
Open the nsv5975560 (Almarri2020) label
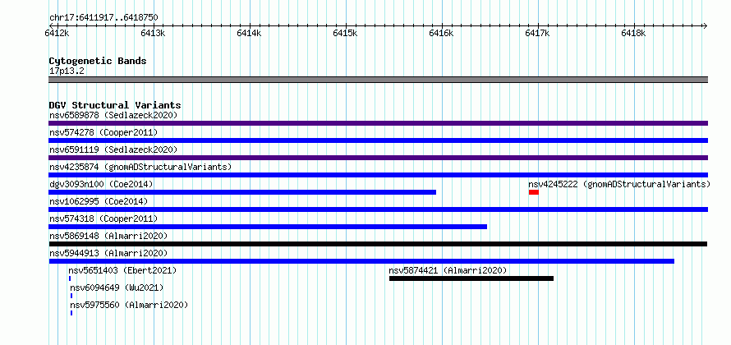(129, 305)
